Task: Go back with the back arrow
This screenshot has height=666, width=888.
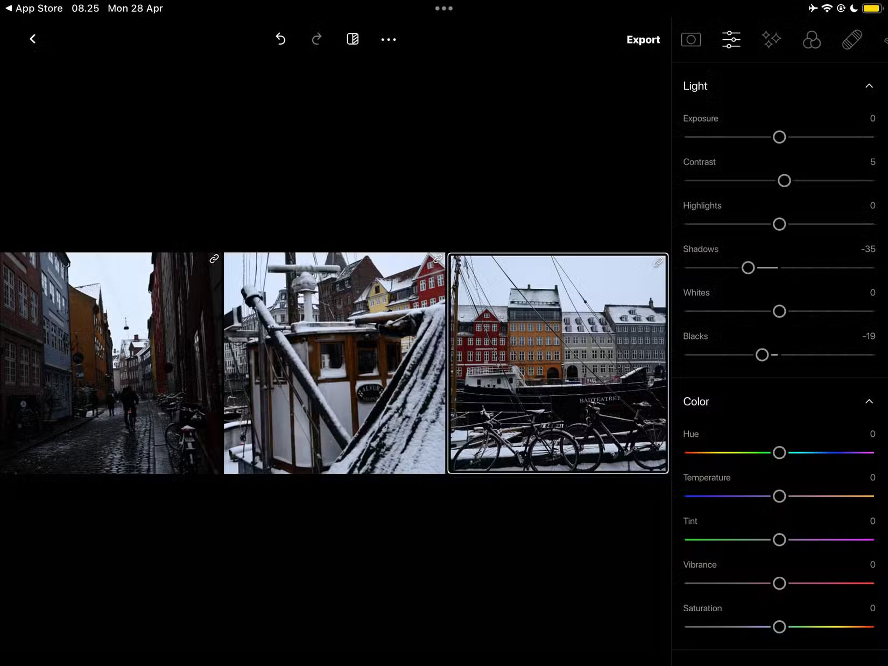Action: (x=32, y=38)
